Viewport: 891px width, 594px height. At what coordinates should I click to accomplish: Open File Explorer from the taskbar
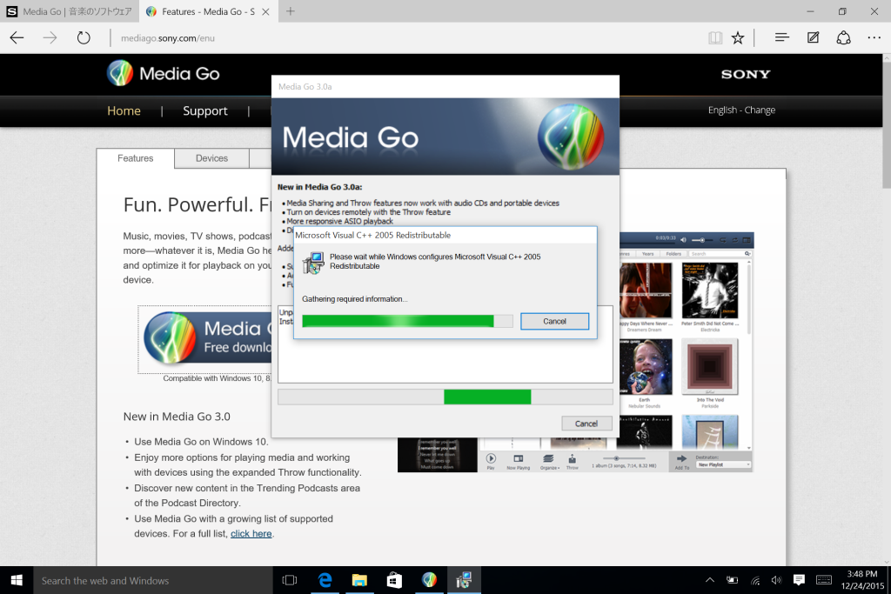point(359,580)
